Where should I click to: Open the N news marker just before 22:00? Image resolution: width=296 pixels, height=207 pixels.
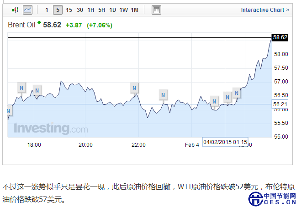click(x=134, y=87)
